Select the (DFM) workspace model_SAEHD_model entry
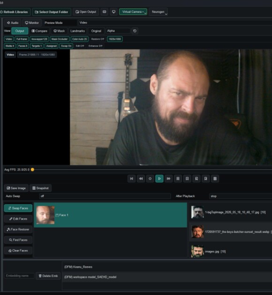Image resolution: width=272 pixels, height=295 pixels. 167,277
